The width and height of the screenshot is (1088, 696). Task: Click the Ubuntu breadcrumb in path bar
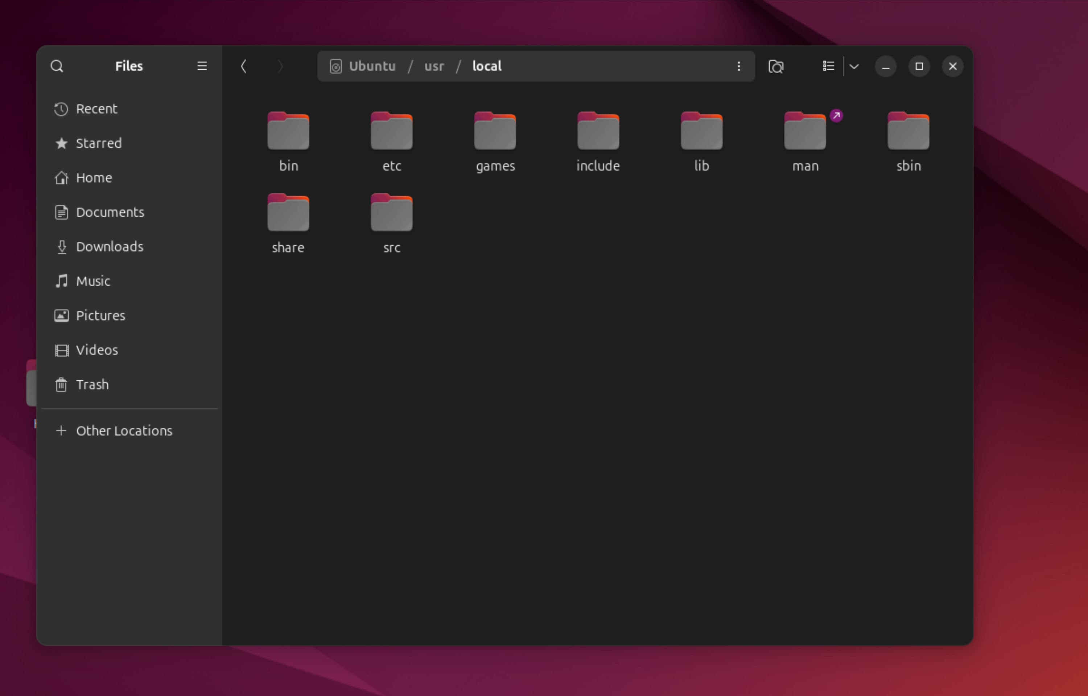click(x=371, y=66)
